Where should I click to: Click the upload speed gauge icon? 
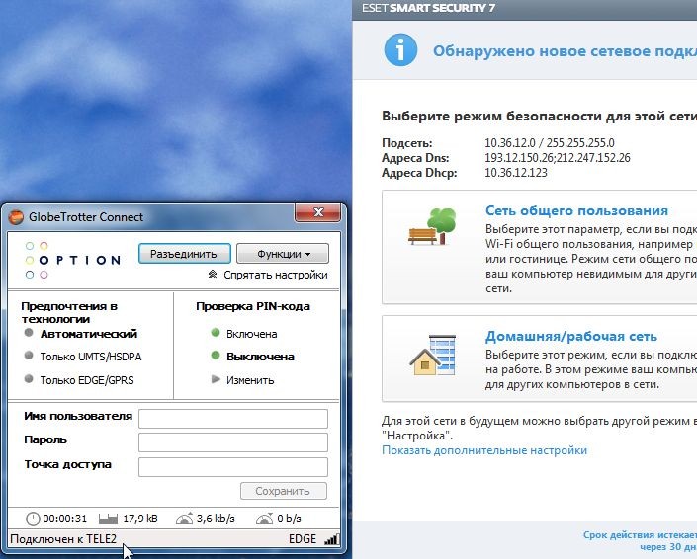[x=264, y=519]
